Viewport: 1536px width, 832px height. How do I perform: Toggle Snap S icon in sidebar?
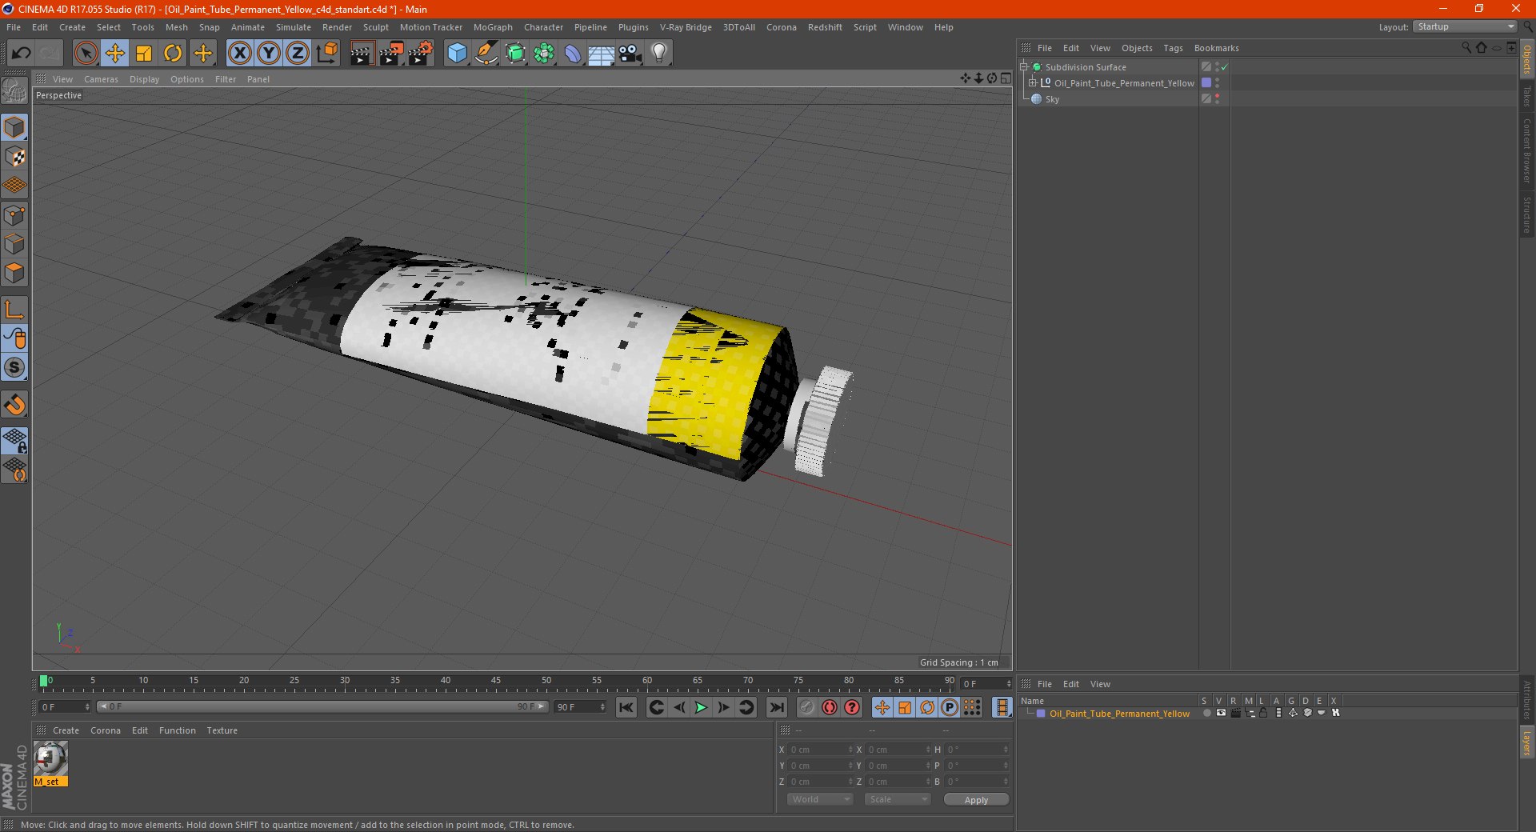(x=14, y=367)
